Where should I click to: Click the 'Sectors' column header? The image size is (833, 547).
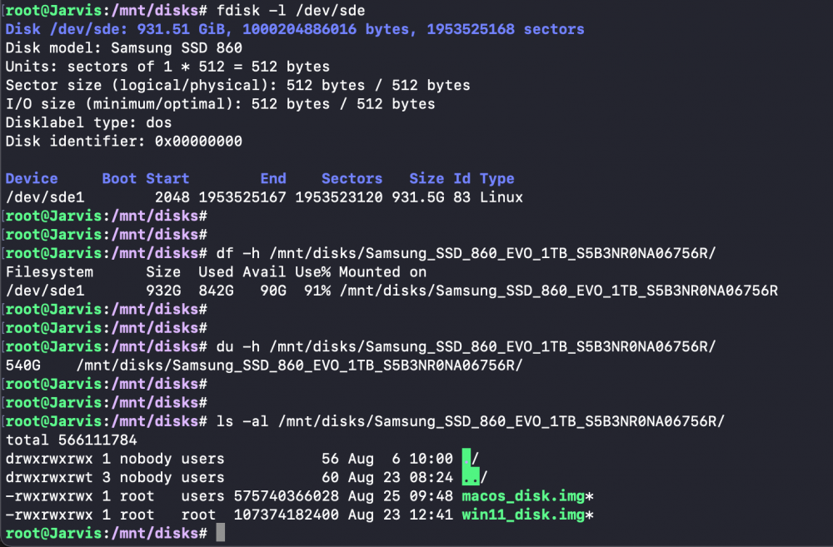point(352,178)
